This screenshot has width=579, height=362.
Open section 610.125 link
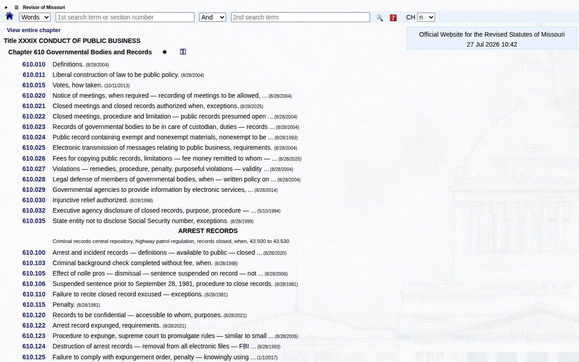pos(34,357)
